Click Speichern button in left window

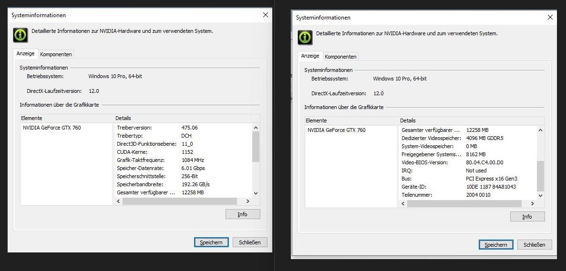pyautogui.click(x=211, y=242)
